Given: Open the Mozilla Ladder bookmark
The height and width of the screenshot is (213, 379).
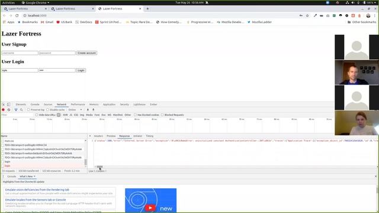Looking at the screenshot, I should coord(259,22).
